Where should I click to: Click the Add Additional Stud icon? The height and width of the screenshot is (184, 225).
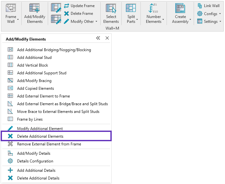[x=10, y=58]
